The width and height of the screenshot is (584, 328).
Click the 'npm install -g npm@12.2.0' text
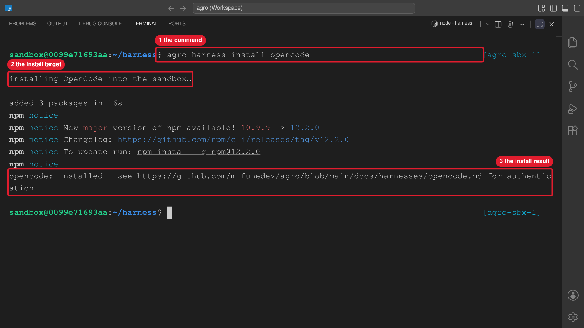pos(199,152)
